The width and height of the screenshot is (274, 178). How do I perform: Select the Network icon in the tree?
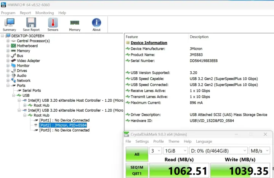click(x=13, y=80)
